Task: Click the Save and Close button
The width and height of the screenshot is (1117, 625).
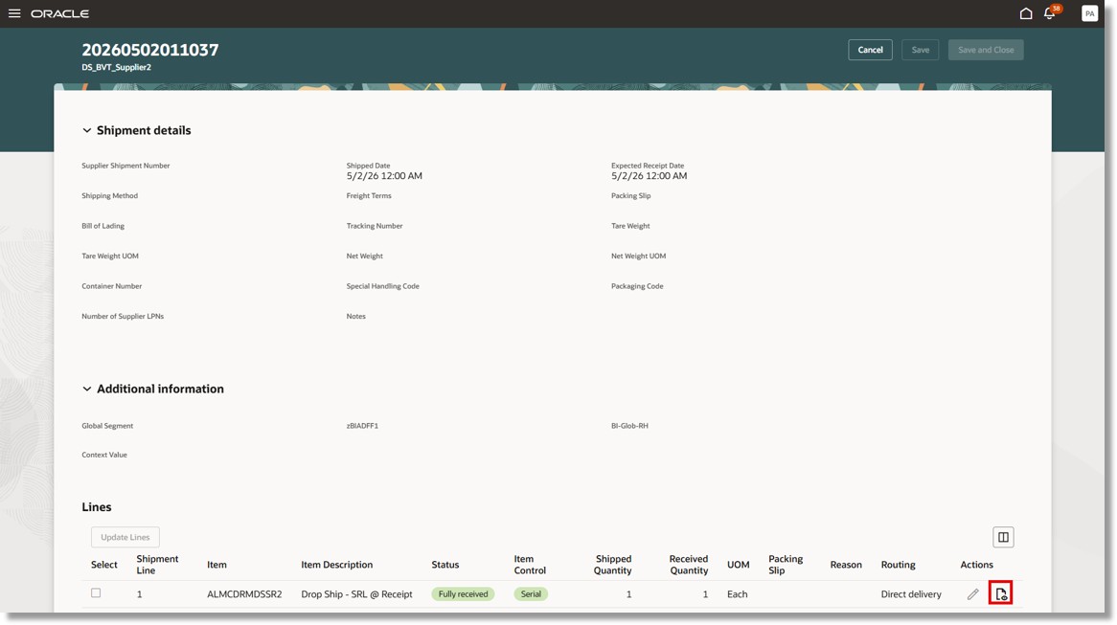Action: tap(986, 50)
